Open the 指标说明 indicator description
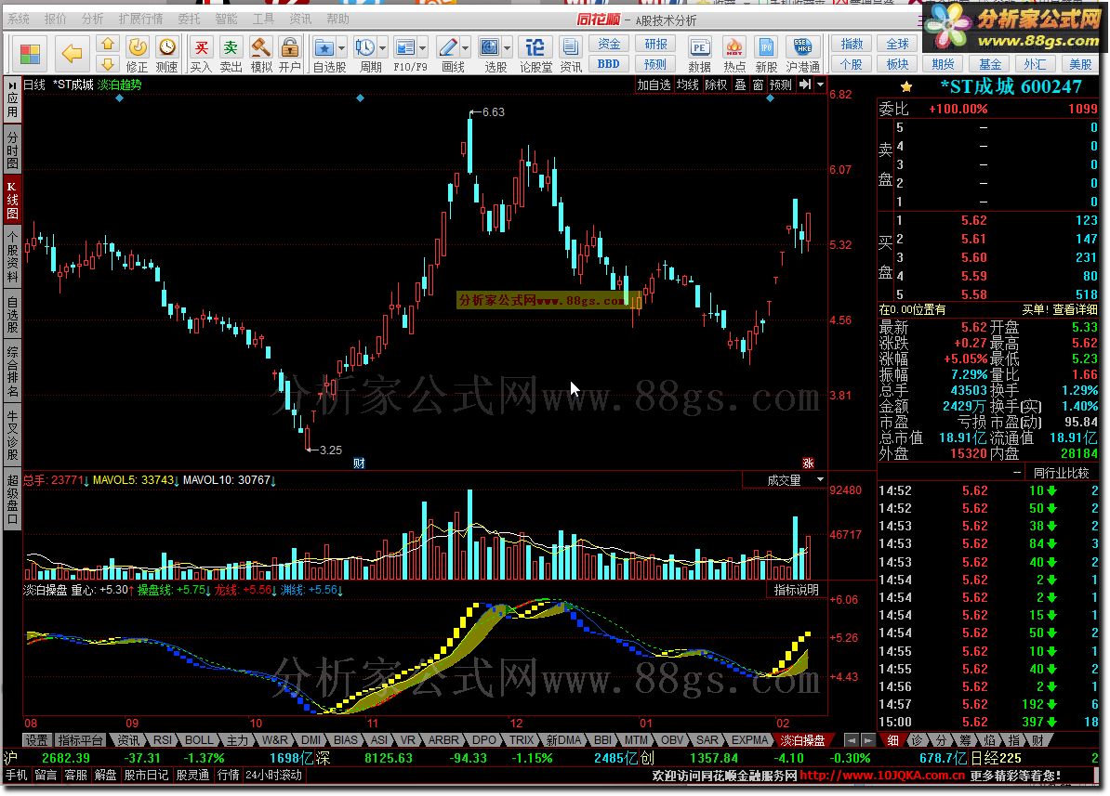 click(797, 590)
